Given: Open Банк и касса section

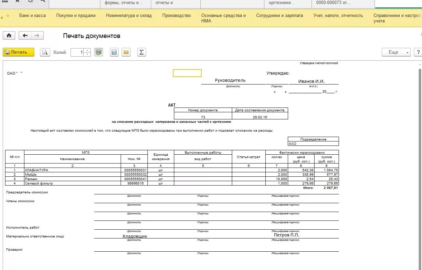Looking at the screenshot, I should (x=33, y=16).
